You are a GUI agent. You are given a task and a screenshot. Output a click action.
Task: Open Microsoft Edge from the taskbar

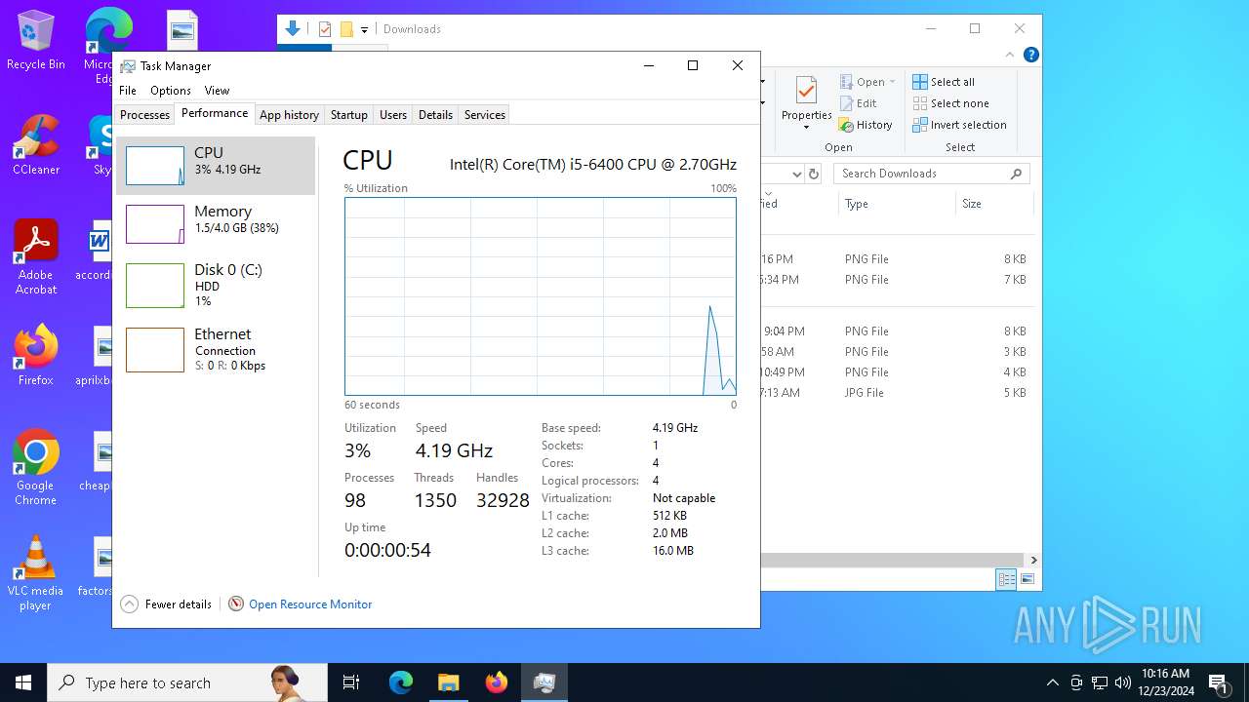401,682
